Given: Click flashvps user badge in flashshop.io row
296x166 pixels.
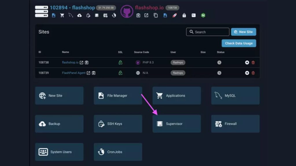Looking at the screenshot, I should pos(178,63).
